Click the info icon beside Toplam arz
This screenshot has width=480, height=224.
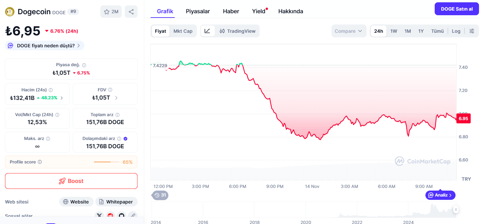click(x=117, y=115)
